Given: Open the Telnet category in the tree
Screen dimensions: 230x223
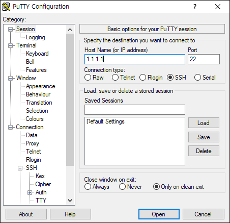Looking at the screenshot, I should click(34, 152).
